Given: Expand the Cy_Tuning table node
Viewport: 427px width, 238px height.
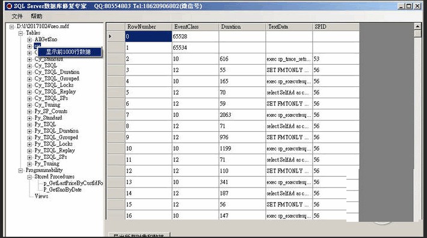Looking at the screenshot, I should (29, 105).
